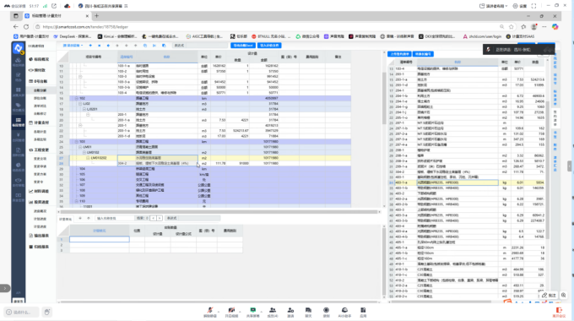This screenshot has height=321, width=574.
Task: Bookmark this page with the star icon
Action: (511, 27)
